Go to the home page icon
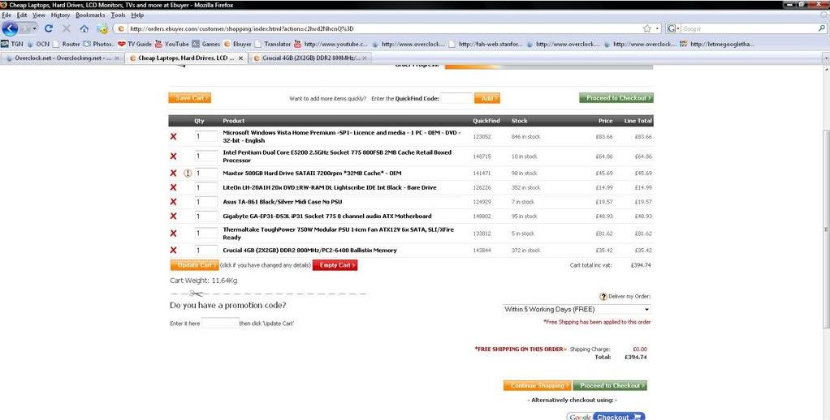830x420 pixels. (84, 28)
